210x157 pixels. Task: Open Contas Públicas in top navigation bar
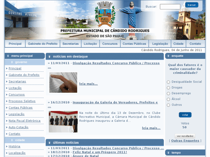(134, 44)
